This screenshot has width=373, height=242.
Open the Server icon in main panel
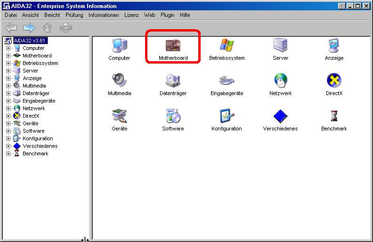click(280, 46)
